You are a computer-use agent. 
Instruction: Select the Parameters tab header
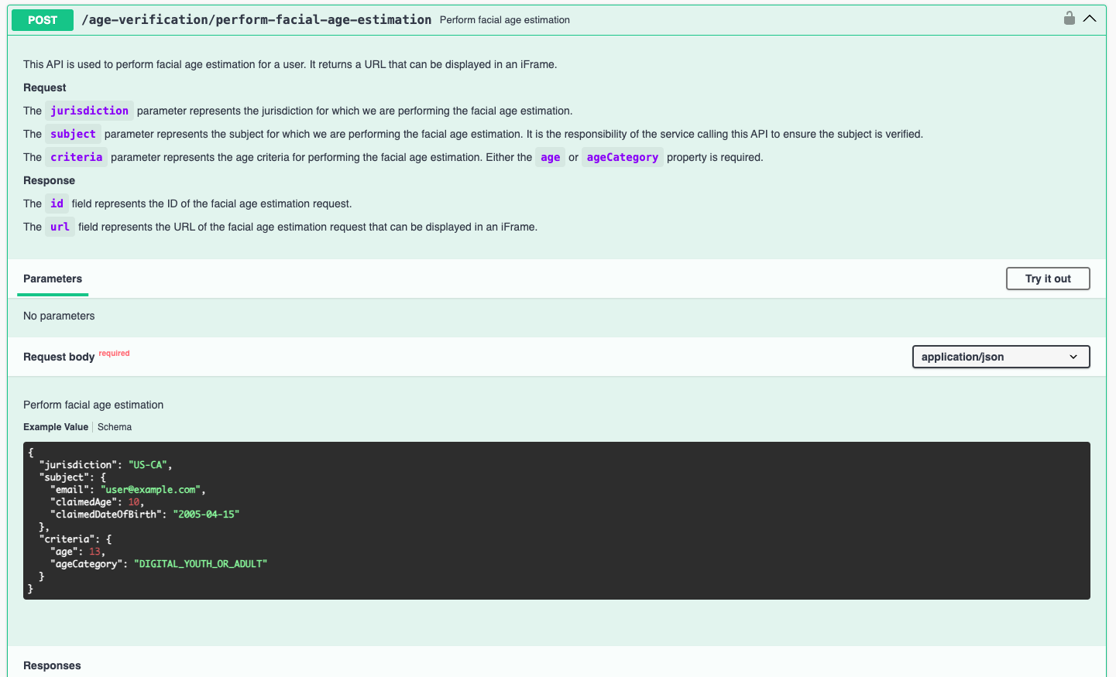click(x=53, y=279)
